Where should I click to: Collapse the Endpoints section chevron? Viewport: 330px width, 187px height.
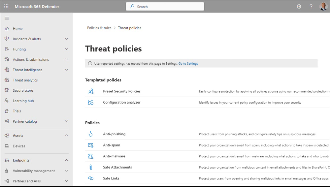tap(67, 160)
